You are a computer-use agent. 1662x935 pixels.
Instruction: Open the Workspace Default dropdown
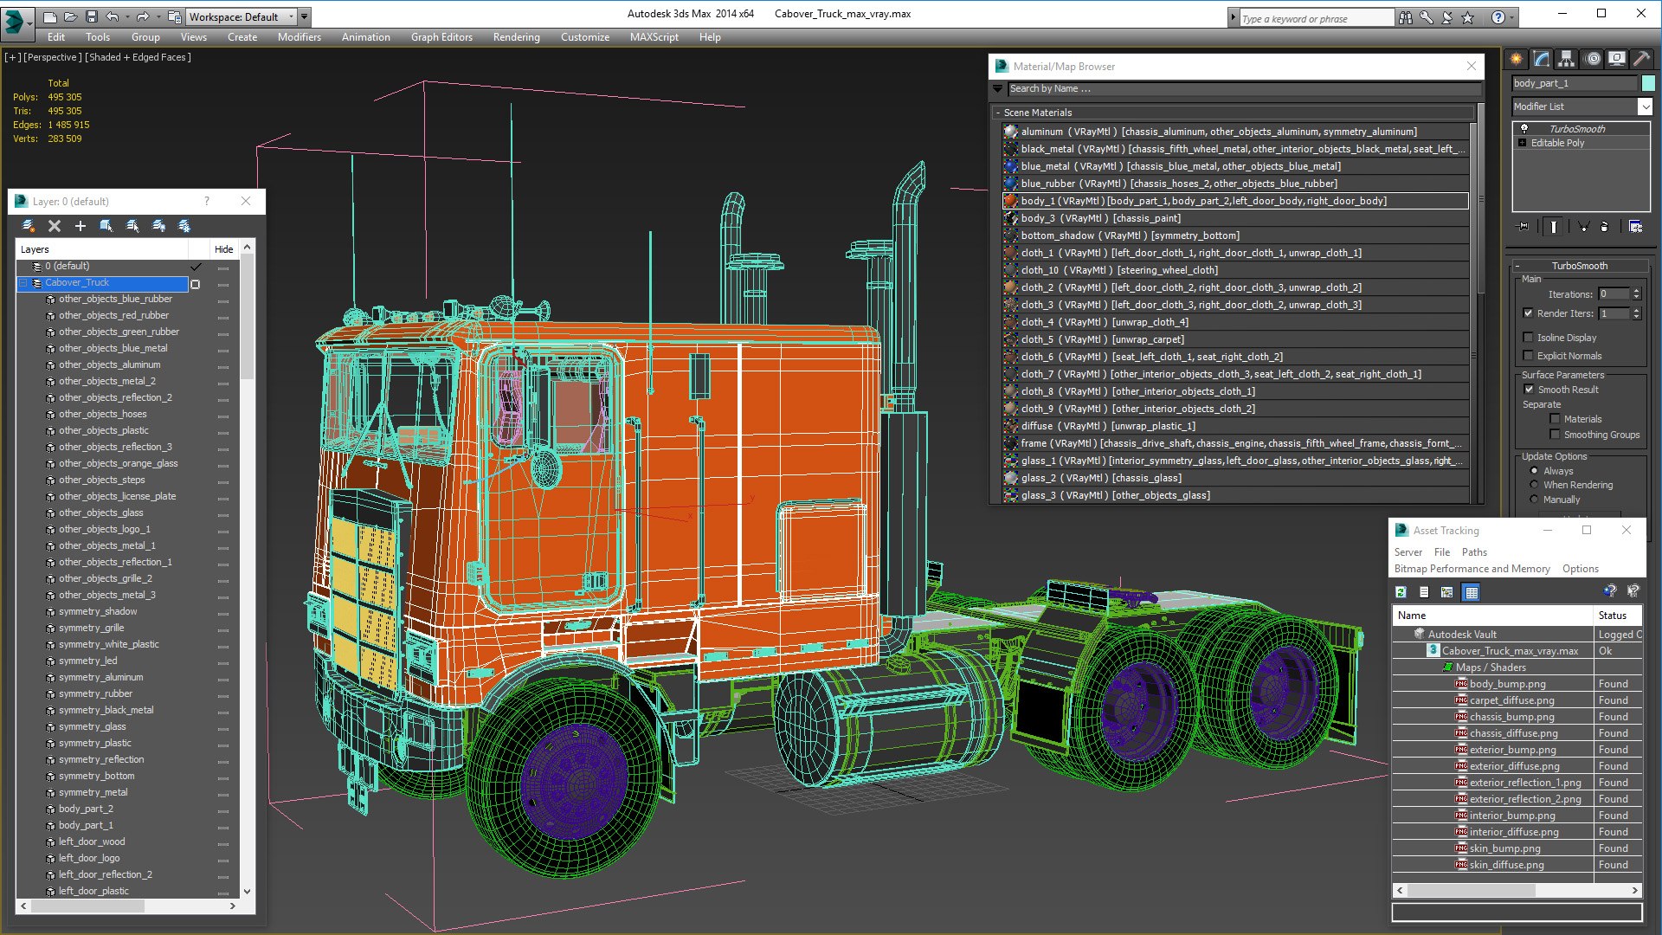click(x=242, y=16)
